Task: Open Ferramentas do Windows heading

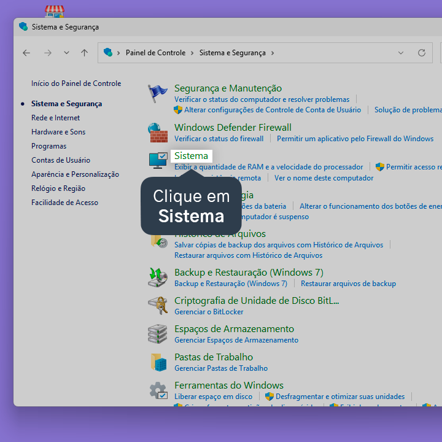Action: click(x=229, y=385)
